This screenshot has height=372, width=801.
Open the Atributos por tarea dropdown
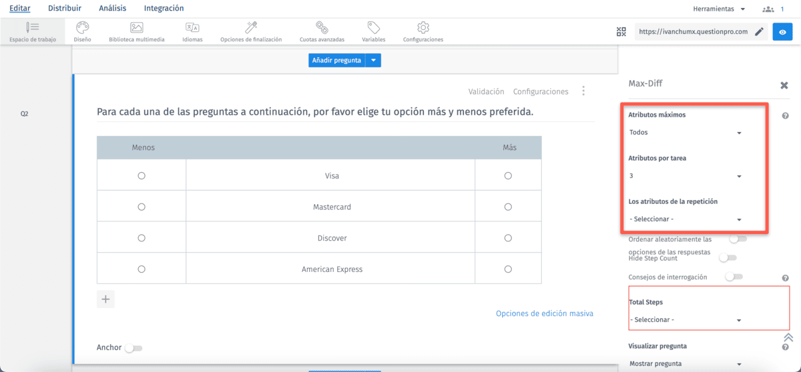pyautogui.click(x=686, y=176)
